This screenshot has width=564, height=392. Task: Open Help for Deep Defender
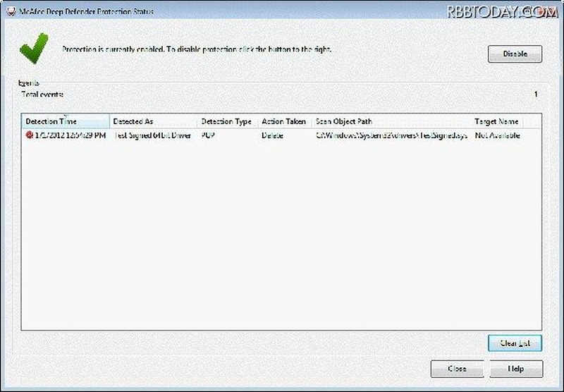[x=515, y=369]
